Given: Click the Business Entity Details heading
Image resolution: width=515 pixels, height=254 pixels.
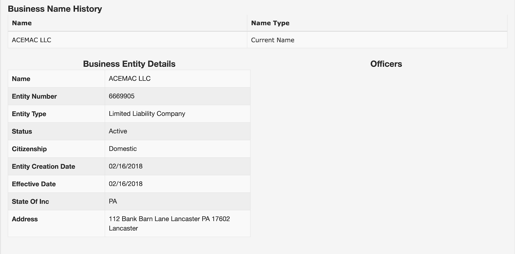Looking at the screenshot, I should (129, 64).
